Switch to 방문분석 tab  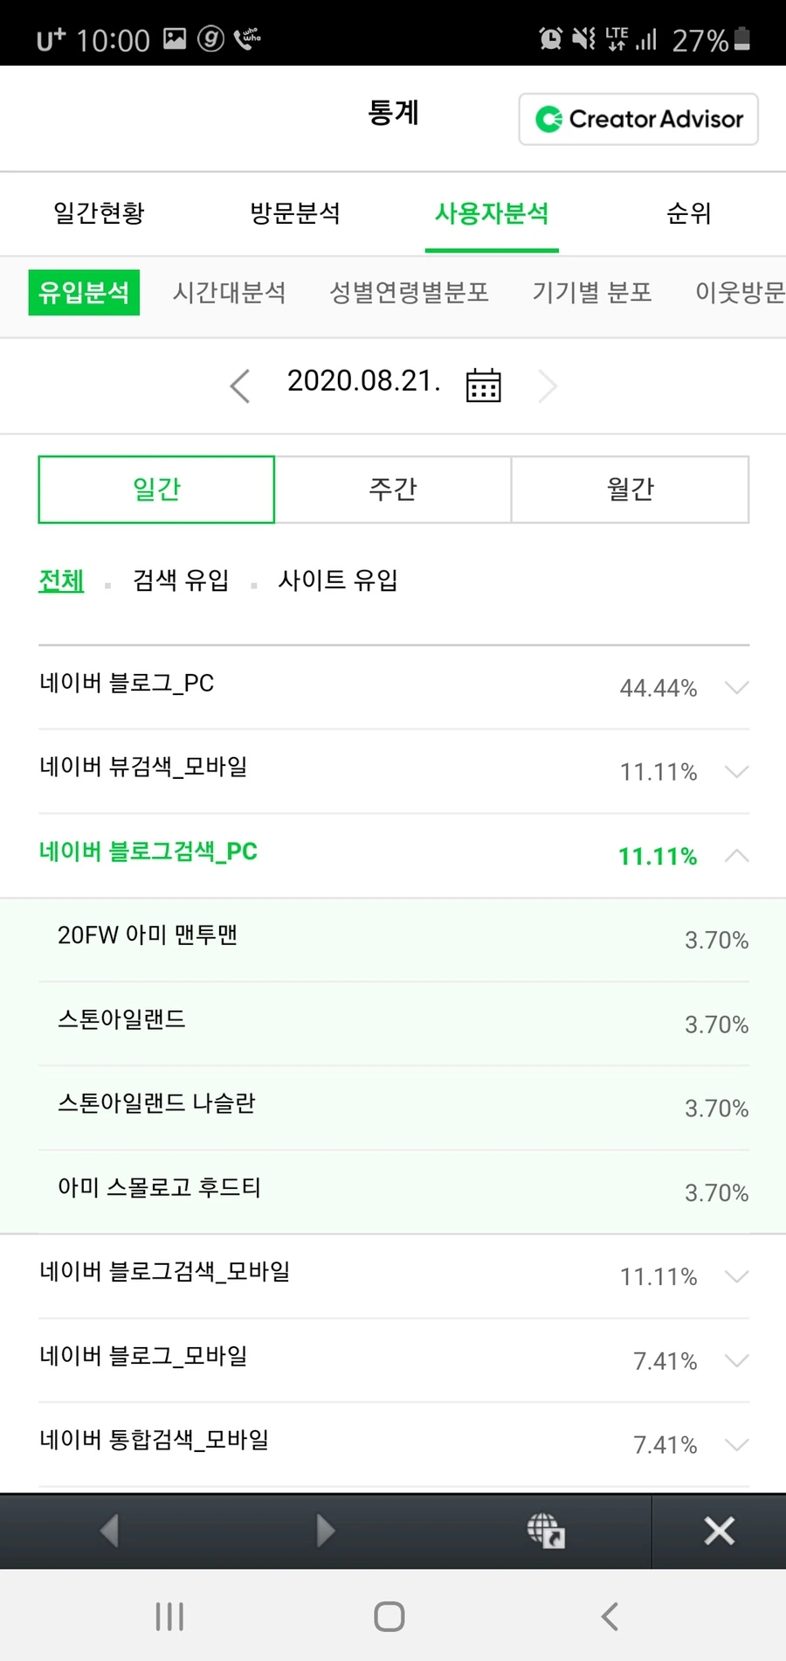[x=294, y=212]
